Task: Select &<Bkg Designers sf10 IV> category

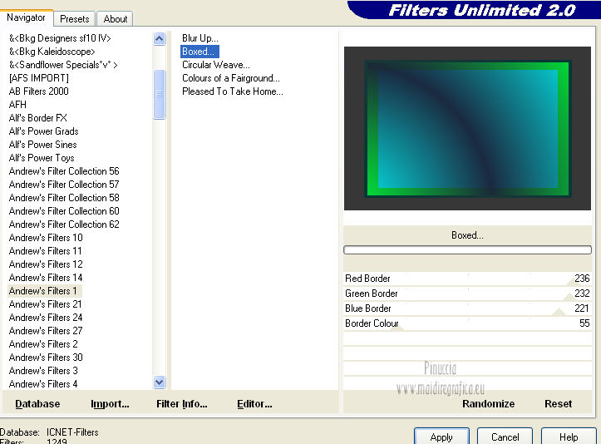Action: (x=60, y=38)
